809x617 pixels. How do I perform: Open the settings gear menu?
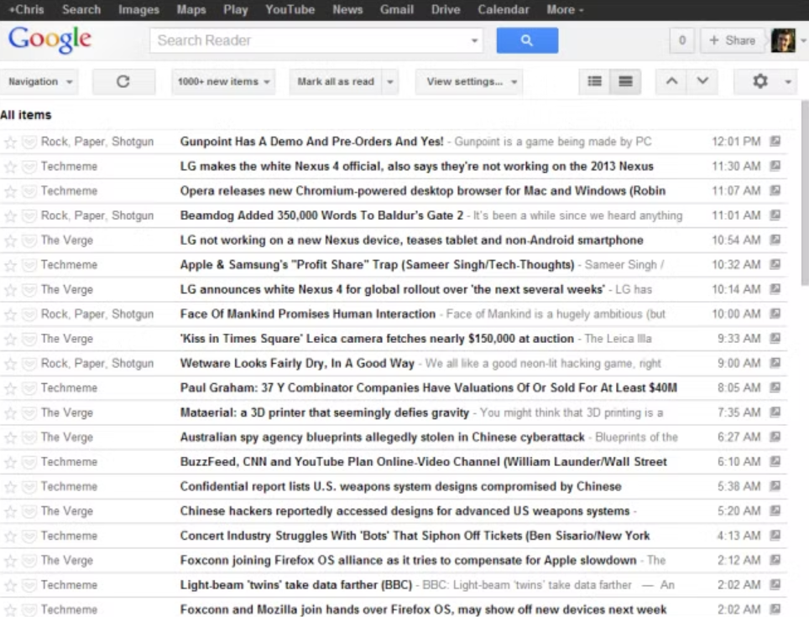point(760,81)
